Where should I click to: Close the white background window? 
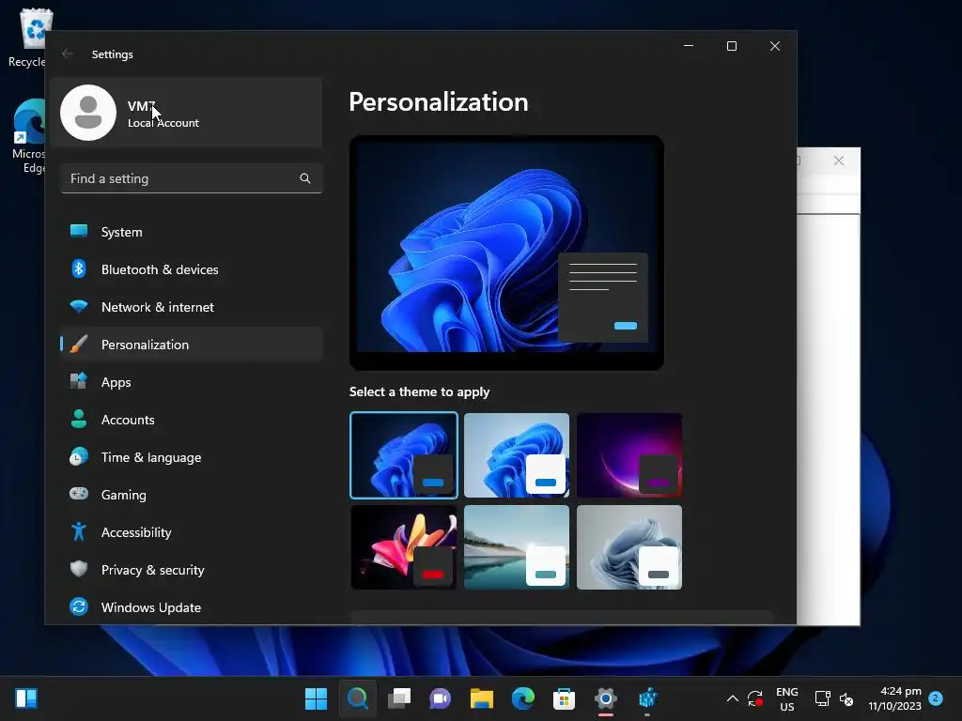point(839,161)
